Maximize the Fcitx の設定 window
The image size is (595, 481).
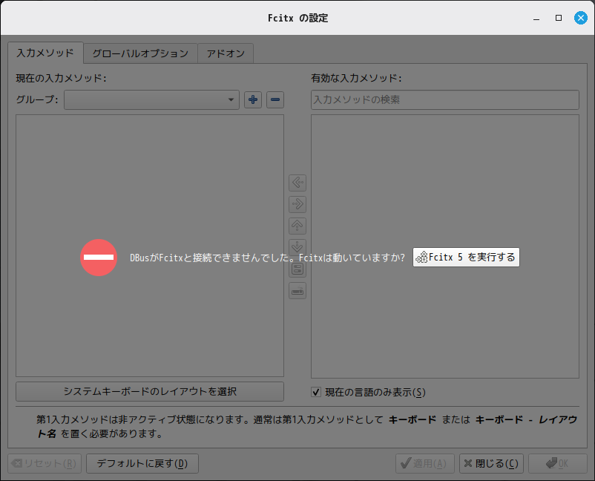click(x=559, y=18)
